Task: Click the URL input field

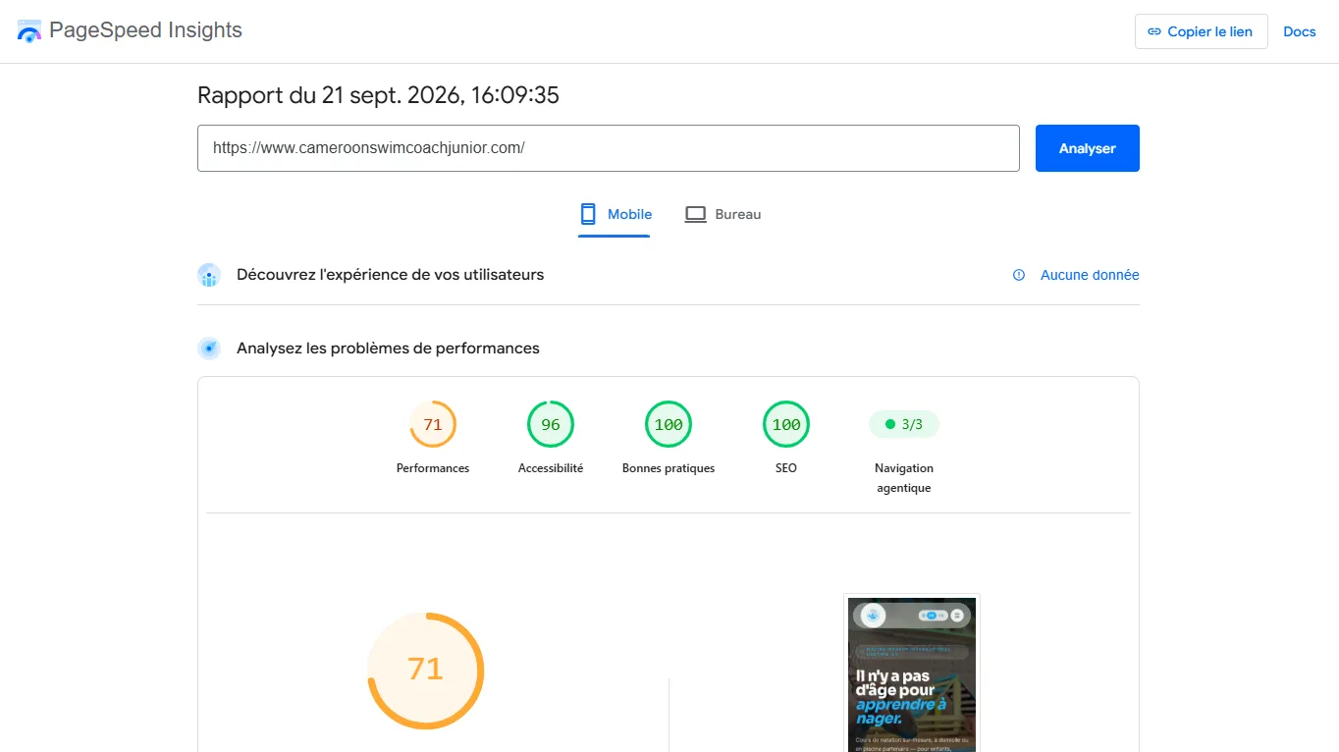Action: point(609,148)
